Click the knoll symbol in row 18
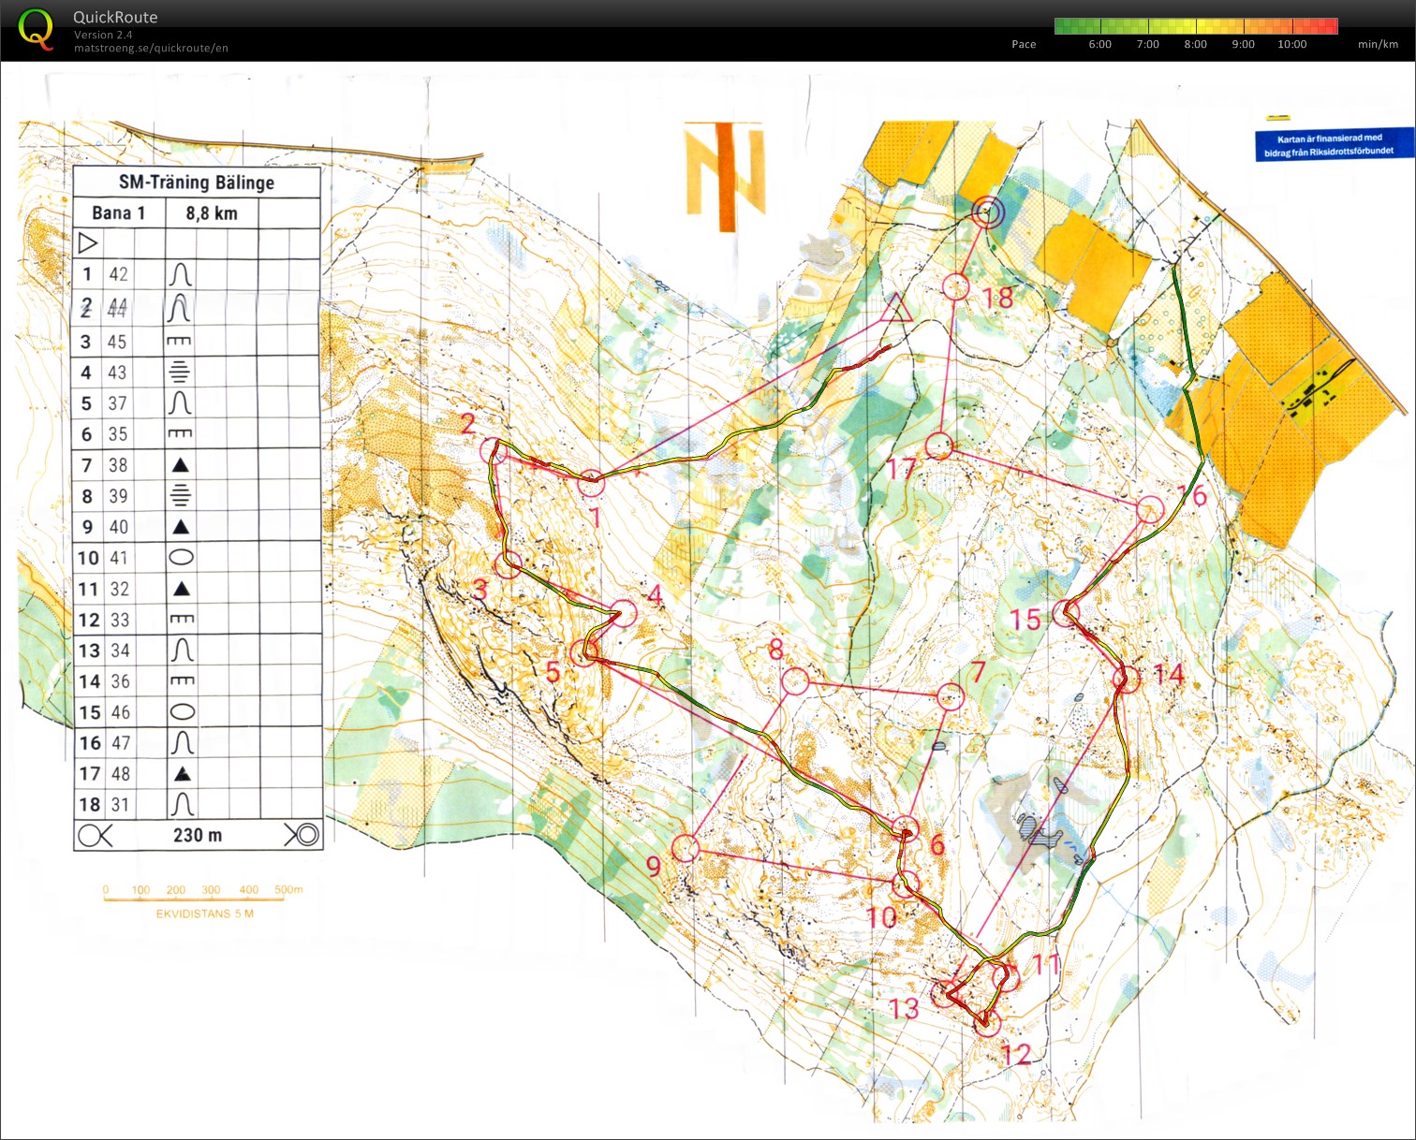The width and height of the screenshot is (1416, 1140). click(184, 804)
